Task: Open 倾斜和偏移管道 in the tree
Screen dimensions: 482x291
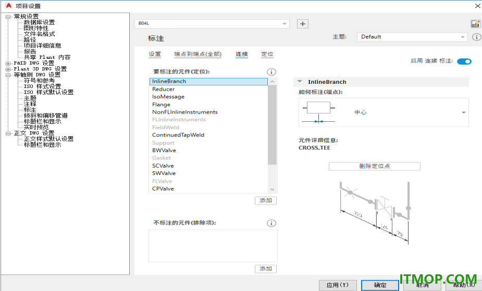Action: pyautogui.click(x=45, y=116)
